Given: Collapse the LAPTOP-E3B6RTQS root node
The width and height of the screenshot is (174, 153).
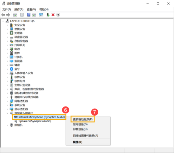Looking at the screenshot, I should pos(3,21).
